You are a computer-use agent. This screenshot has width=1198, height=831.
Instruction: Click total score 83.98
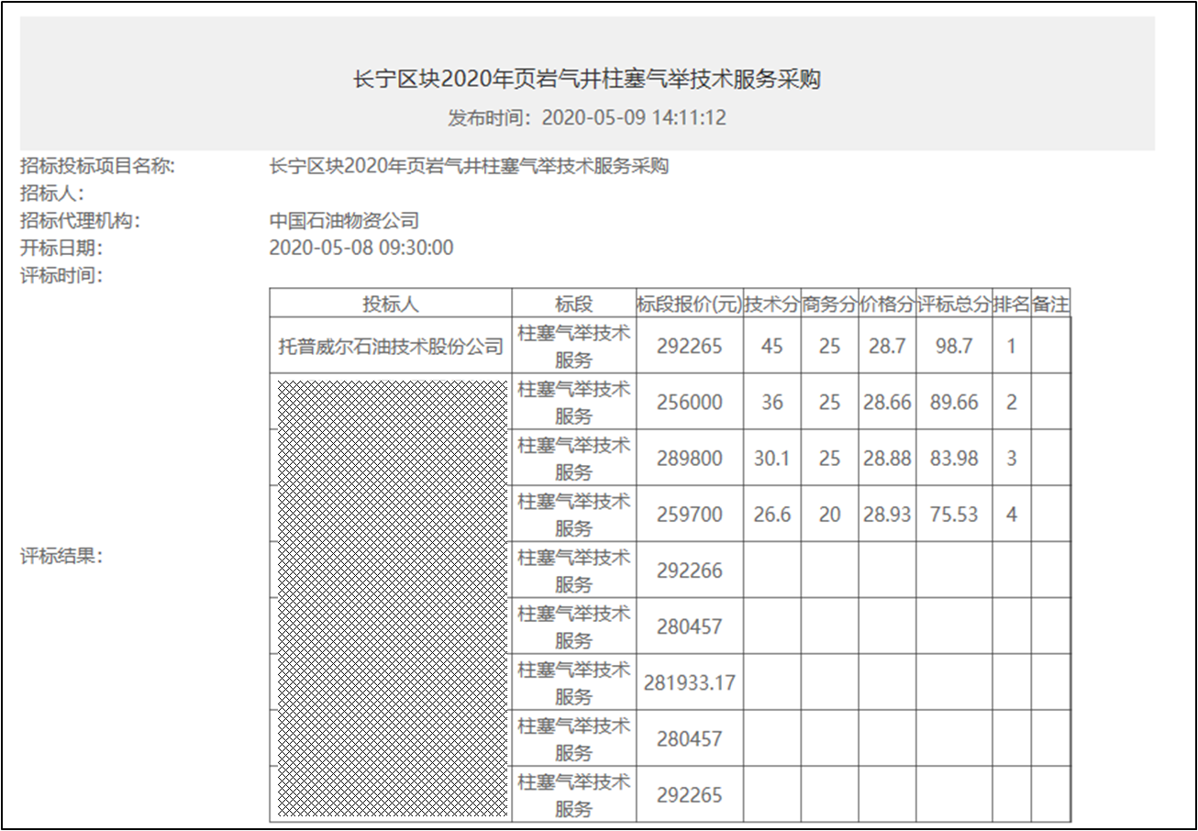click(x=954, y=458)
